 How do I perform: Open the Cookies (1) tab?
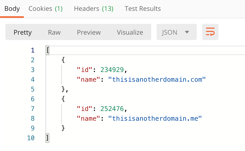point(46,9)
